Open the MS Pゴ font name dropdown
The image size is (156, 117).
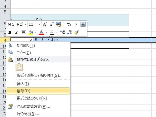click(25, 24)
